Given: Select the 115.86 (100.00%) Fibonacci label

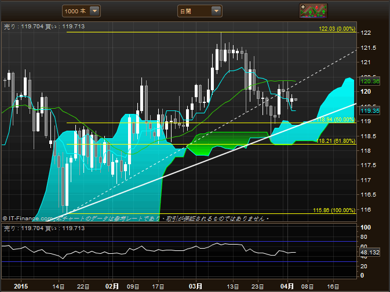Looking at the screenshot, I should click(x=334, y=210).
